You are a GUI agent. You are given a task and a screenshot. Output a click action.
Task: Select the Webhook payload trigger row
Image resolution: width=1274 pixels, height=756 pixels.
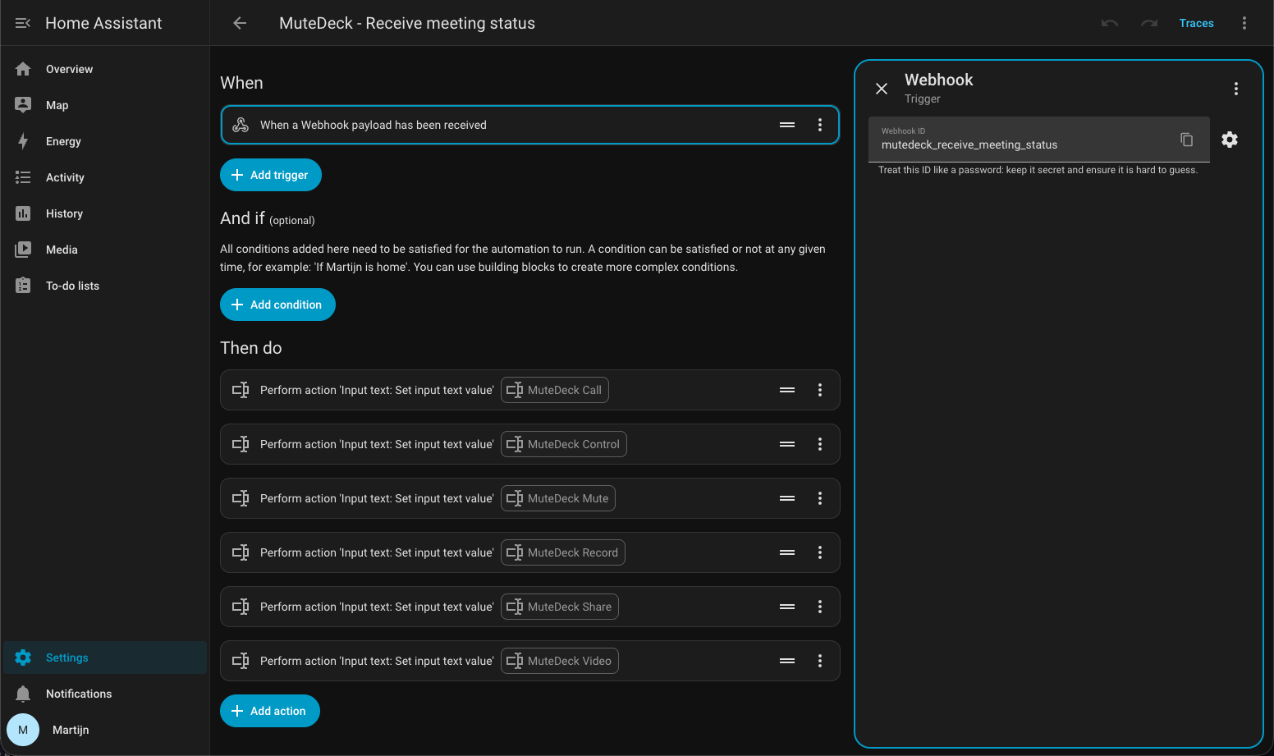coord(530,125)
